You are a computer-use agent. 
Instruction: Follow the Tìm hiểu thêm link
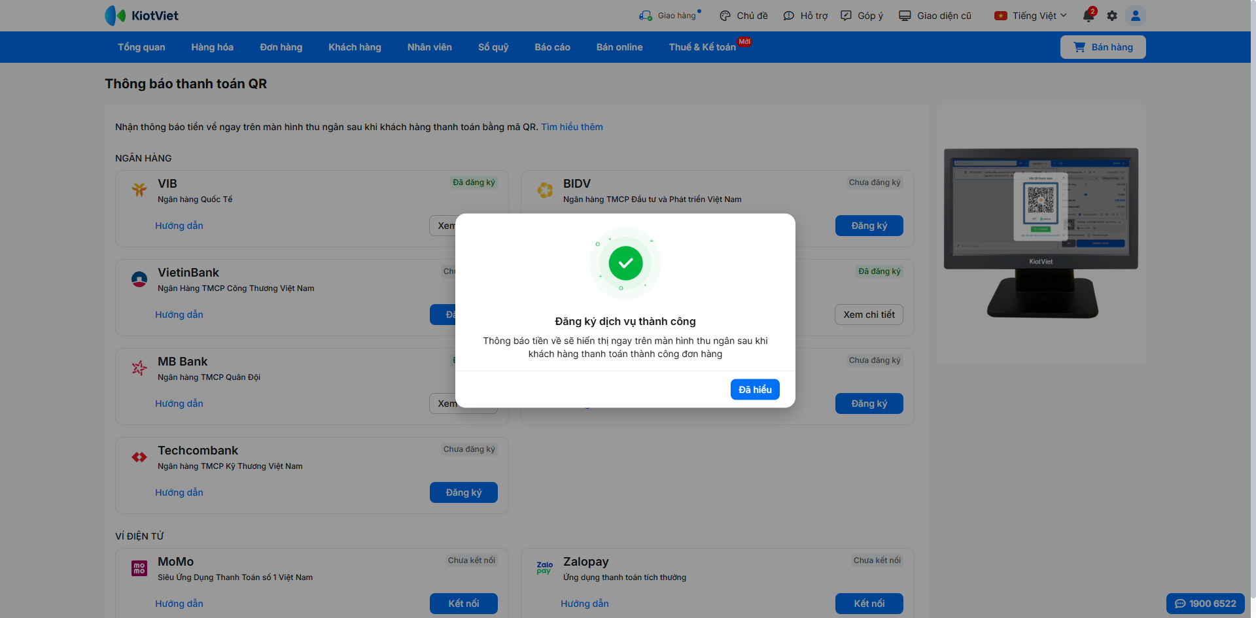point(572,127)
